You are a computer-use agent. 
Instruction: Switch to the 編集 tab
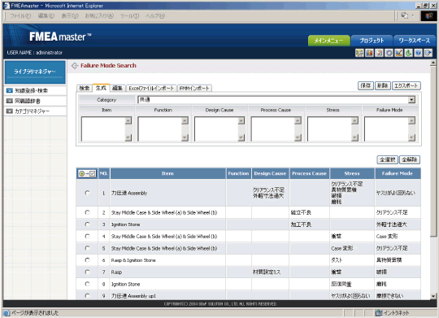coord(117,89)
